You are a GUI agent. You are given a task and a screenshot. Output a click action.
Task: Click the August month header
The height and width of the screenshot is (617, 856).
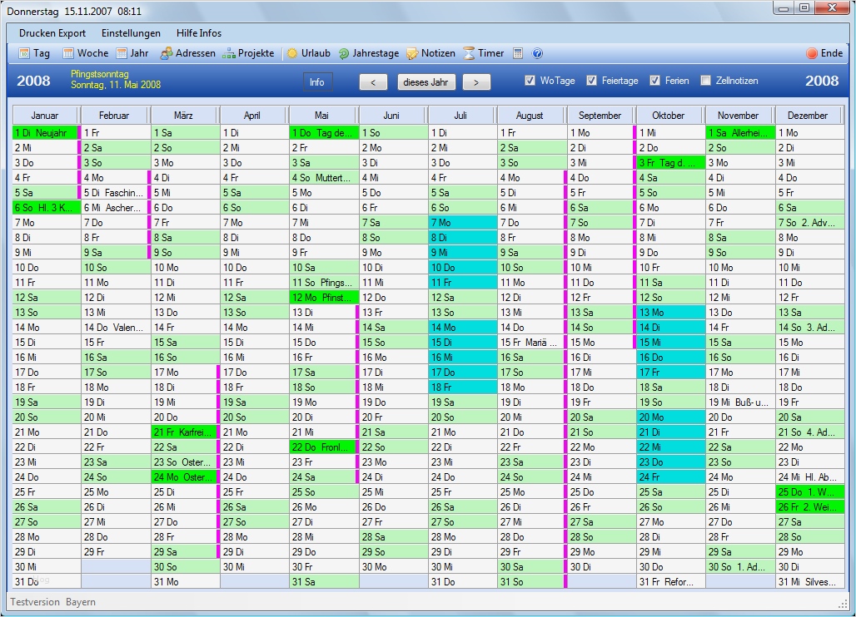point(530,115)
